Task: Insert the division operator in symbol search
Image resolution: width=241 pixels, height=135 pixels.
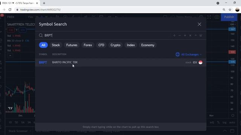Action: point(174,35)
